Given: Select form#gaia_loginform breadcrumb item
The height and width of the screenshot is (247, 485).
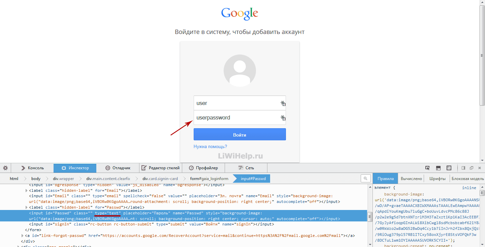Looking at the screenshot, I should (x=209, y=179).
